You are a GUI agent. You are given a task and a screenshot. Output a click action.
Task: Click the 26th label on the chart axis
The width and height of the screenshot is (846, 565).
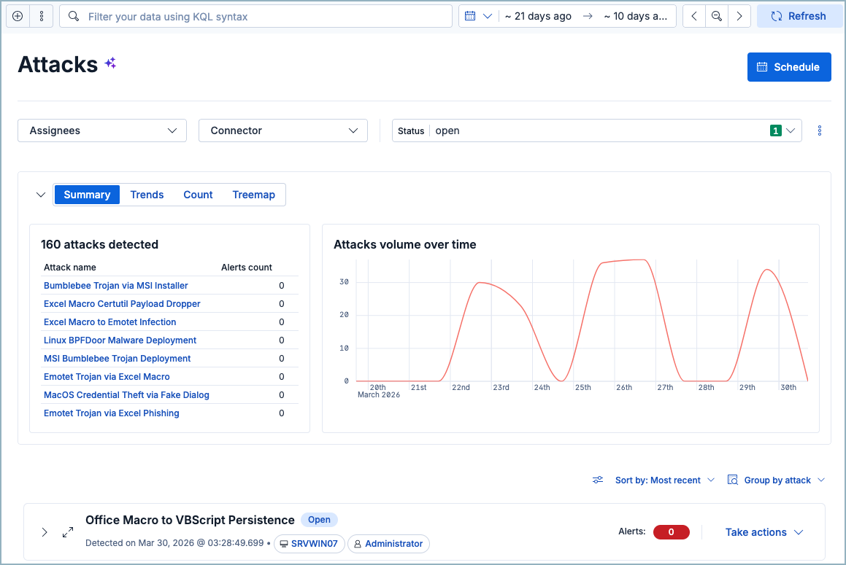click(624, 388)
